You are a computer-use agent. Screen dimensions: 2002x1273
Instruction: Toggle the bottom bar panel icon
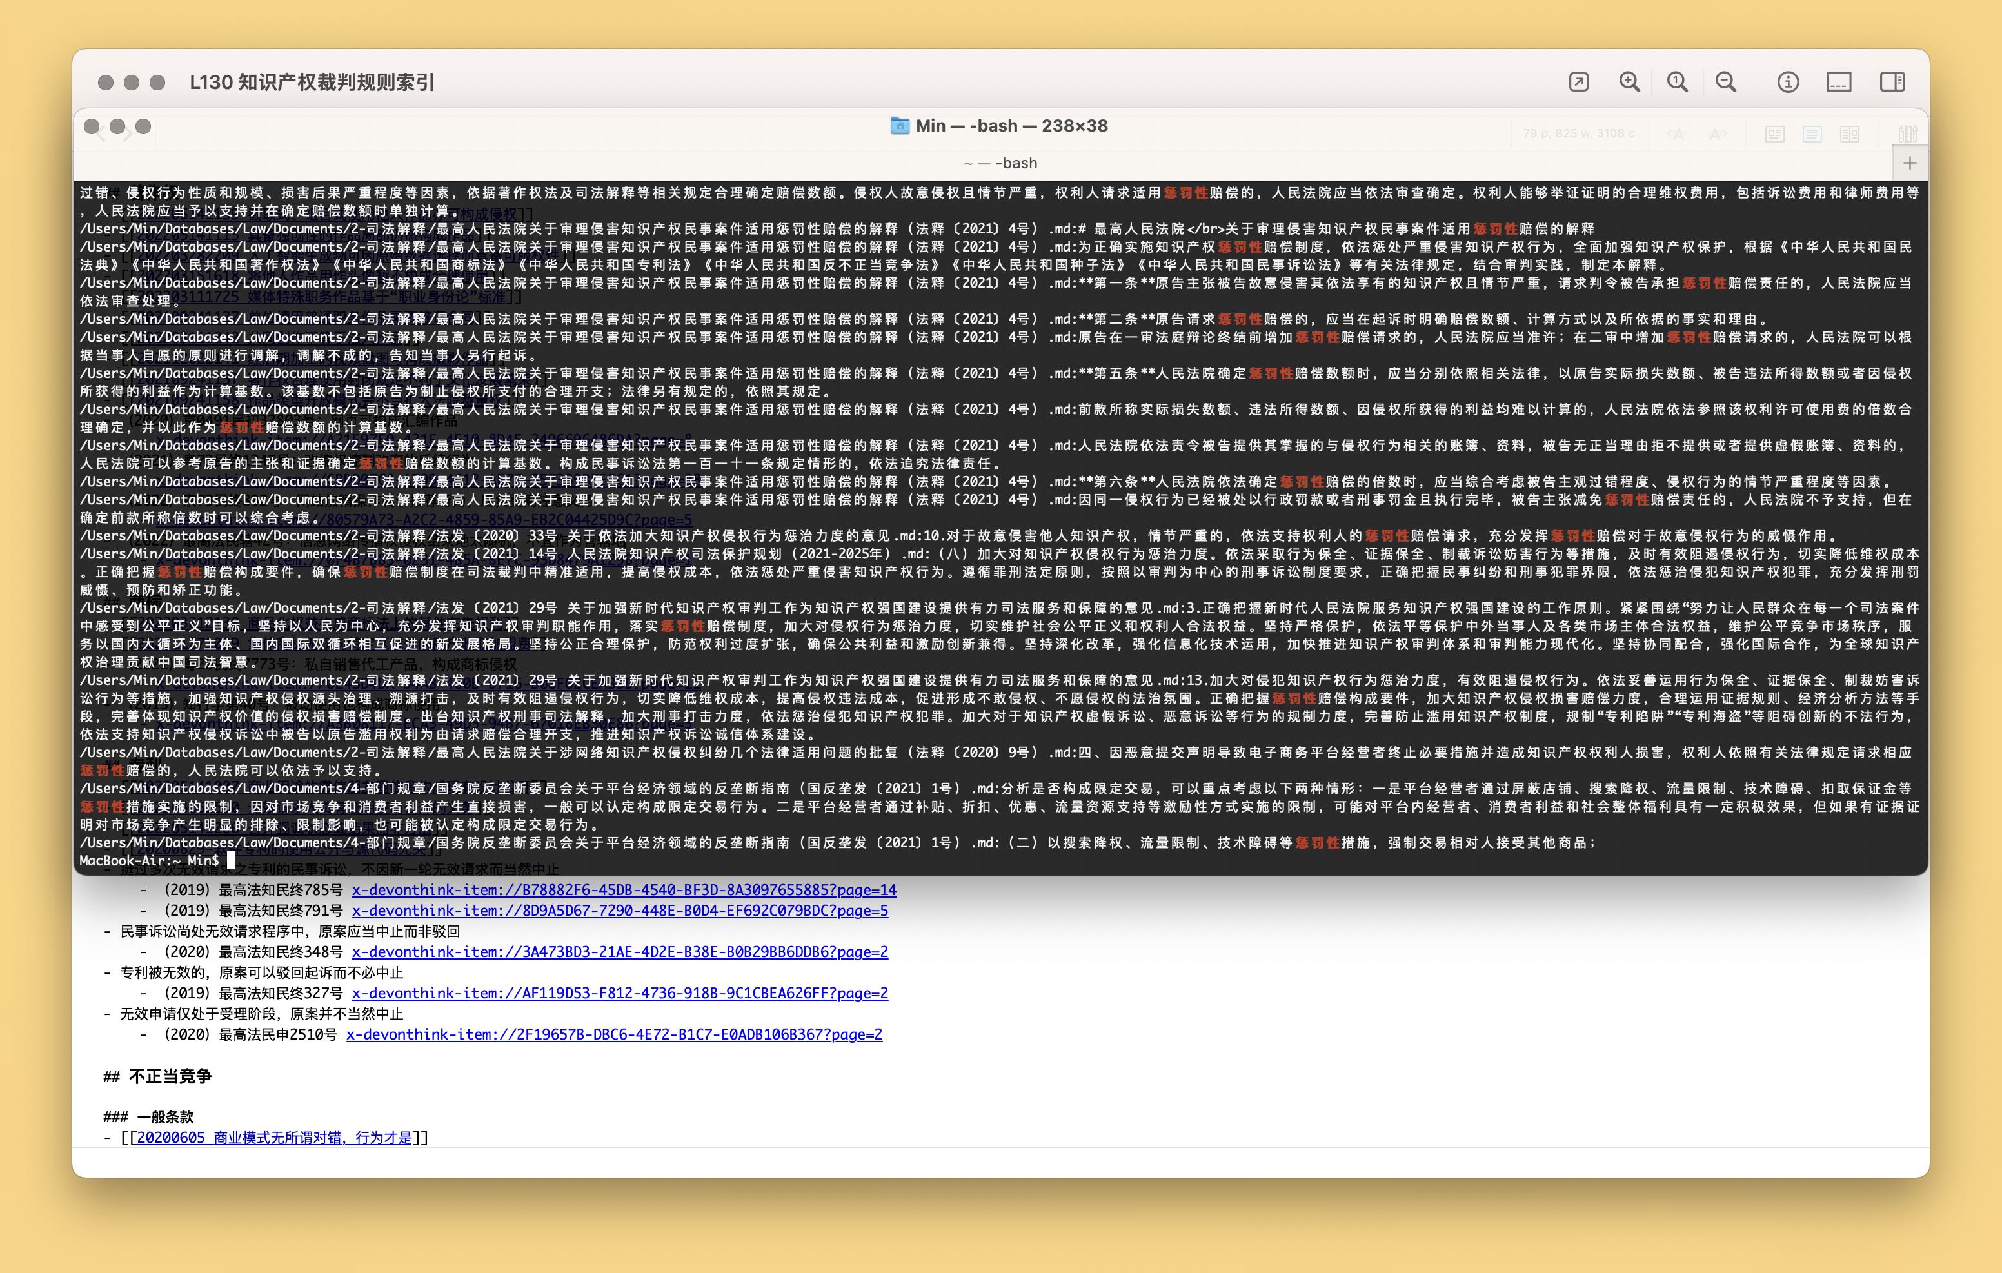[1838, 81]
